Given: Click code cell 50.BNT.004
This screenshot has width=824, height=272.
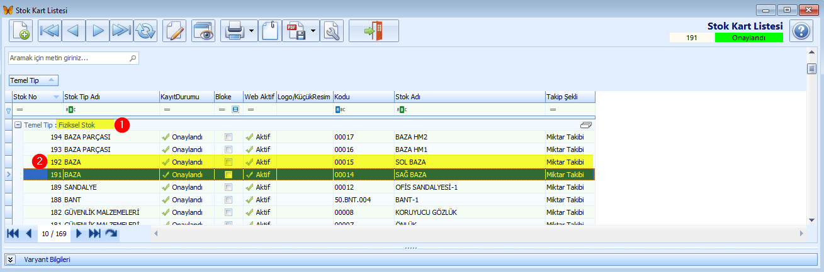Looking at the screenshot, I should point(363,199).
